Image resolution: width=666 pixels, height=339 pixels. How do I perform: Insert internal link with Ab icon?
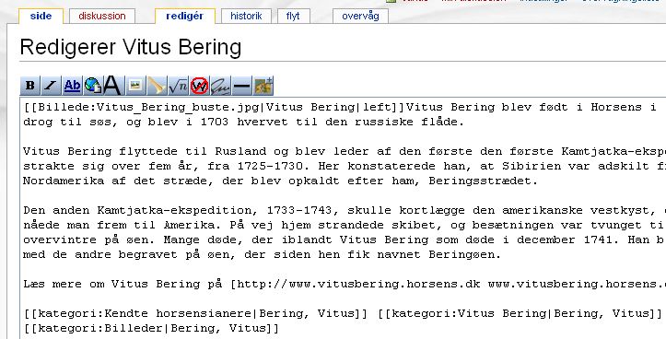click(x=72, y=86)
